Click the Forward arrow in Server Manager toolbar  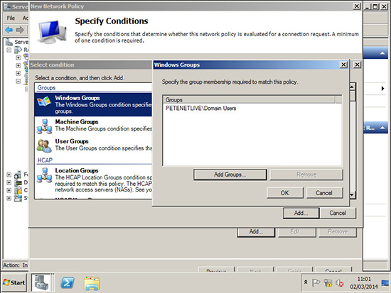click(x=20, y=30)
